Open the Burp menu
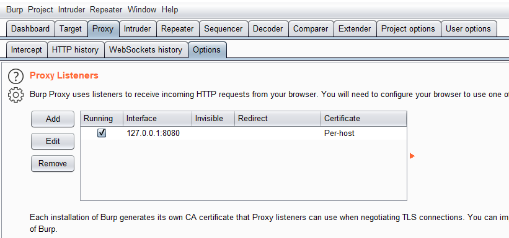 click(15, 10)
